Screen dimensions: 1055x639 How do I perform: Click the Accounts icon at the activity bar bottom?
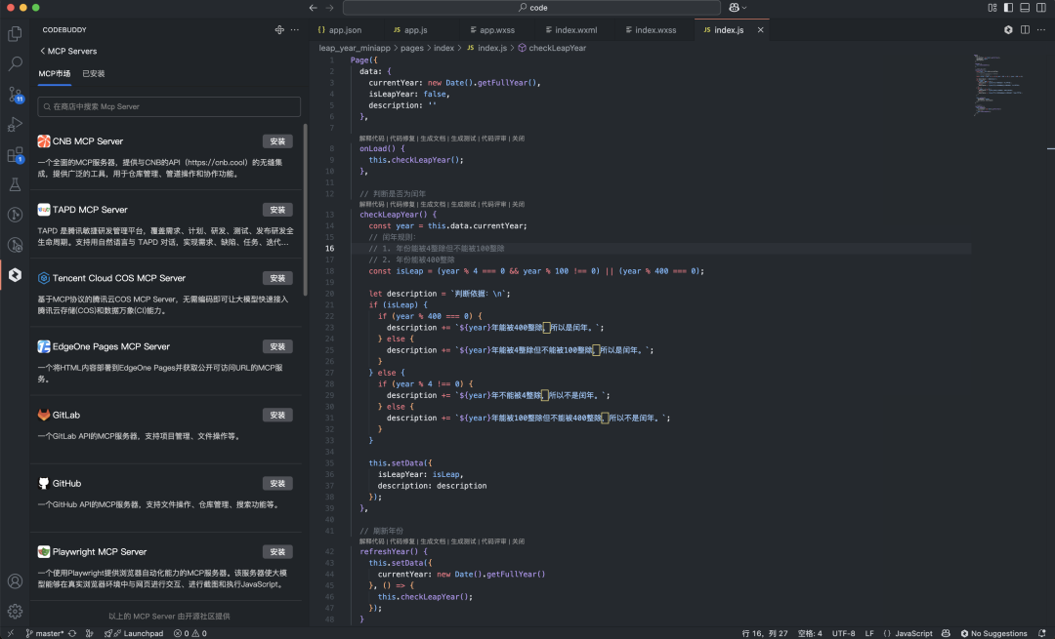pos(14,579)
